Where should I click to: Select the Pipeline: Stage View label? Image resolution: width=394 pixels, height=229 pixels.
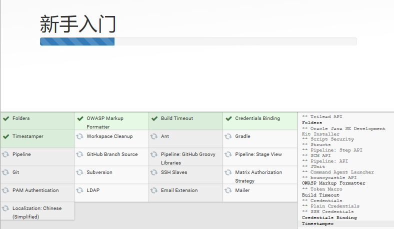point(258,154)
